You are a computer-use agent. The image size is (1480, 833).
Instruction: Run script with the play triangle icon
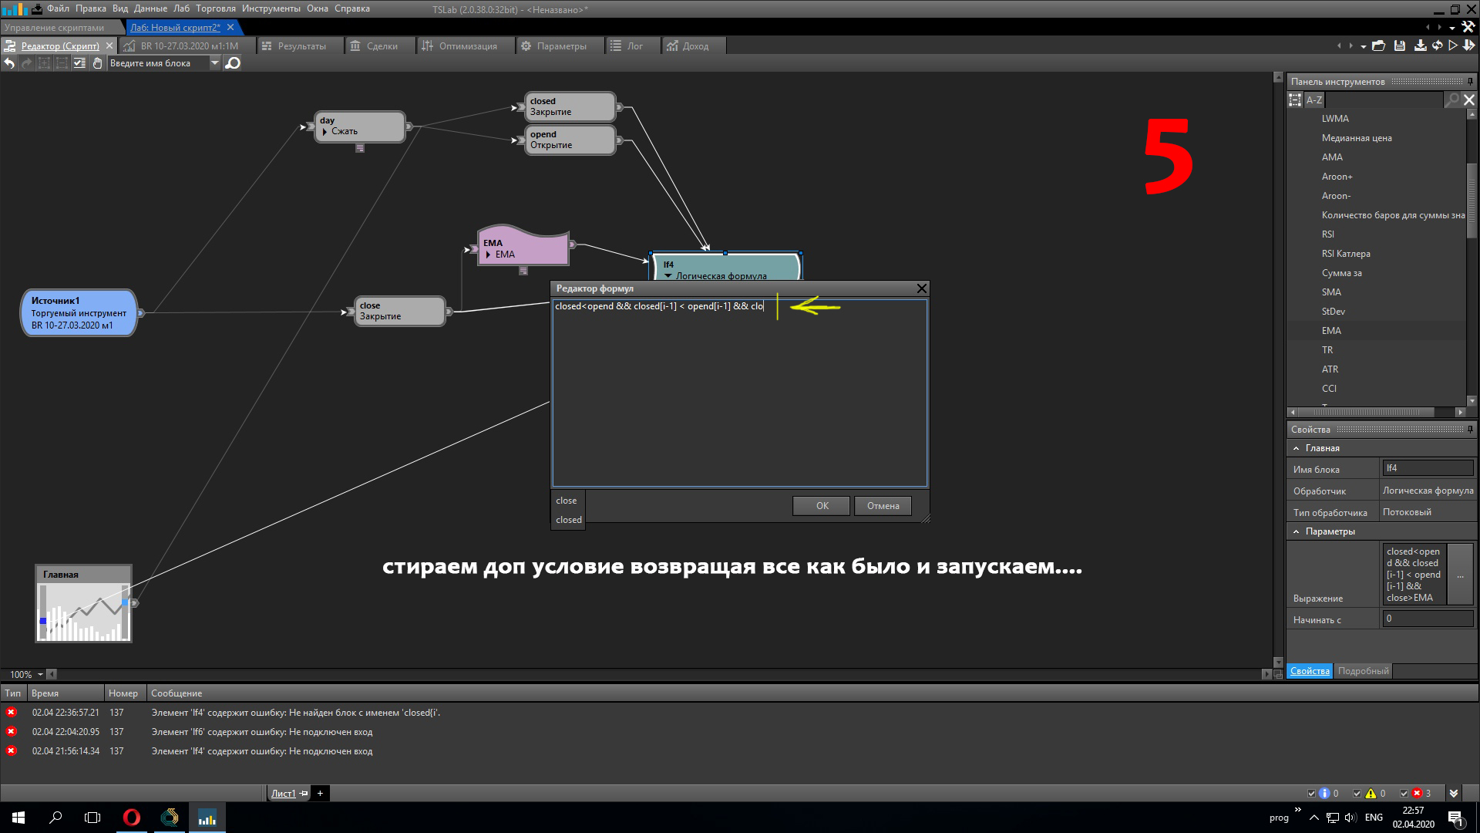click(1453, 46)
